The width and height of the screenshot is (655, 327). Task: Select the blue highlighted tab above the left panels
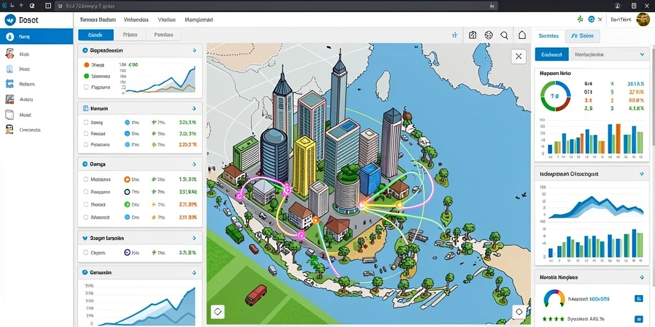pos(96,35)
